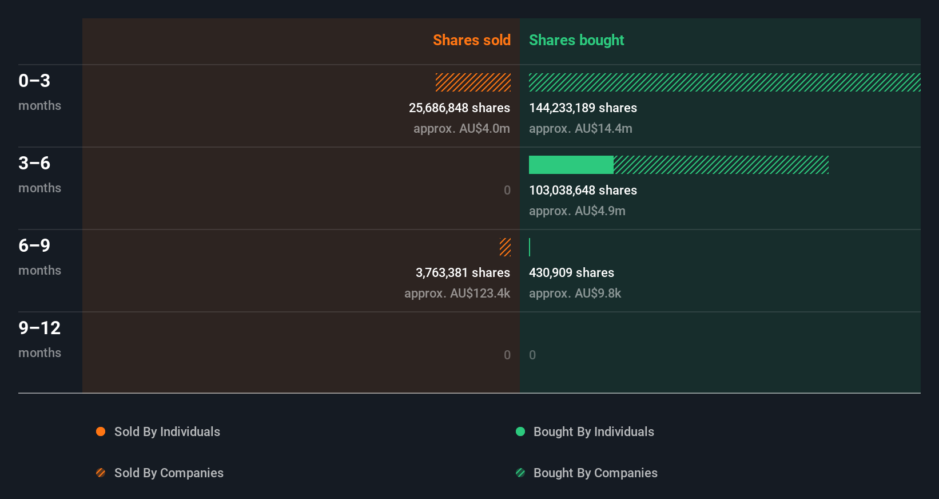939x499 pixels.
Task: Select the Bought By Individuals legend label
Action: 594,432
